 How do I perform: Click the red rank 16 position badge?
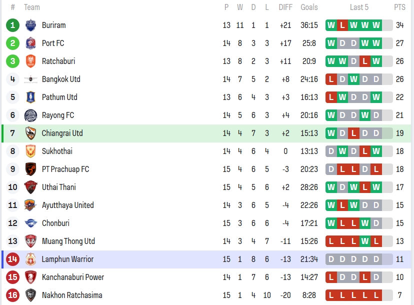tap(12, 295)
